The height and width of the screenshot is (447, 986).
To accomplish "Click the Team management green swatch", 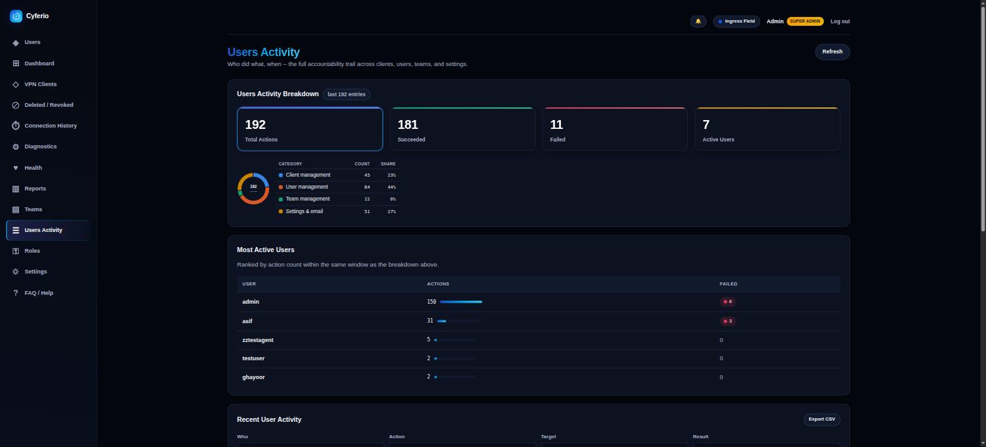I will point(280,199).
